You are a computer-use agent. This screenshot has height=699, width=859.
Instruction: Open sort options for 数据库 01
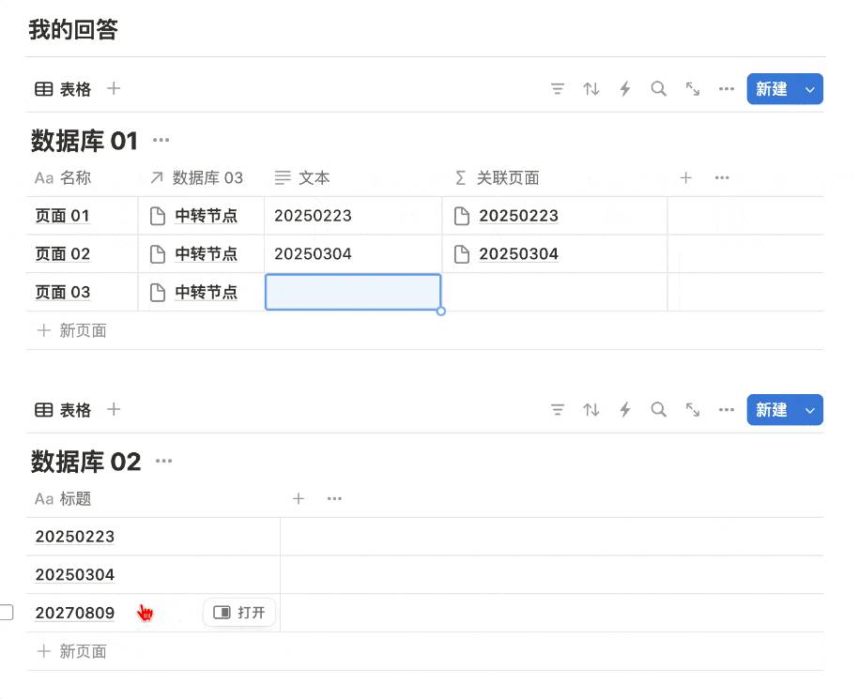point(591,89)
